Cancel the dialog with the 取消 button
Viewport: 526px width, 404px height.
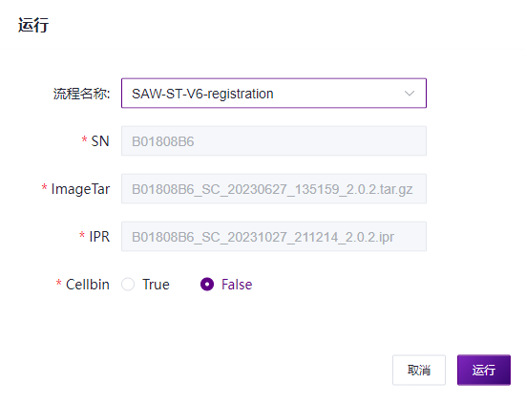click(419, 370)
